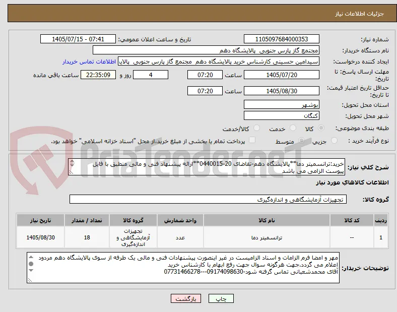Open اطلاعات تماس خریدار link
This screenshot has width=397, height=312.
[89, 62]
